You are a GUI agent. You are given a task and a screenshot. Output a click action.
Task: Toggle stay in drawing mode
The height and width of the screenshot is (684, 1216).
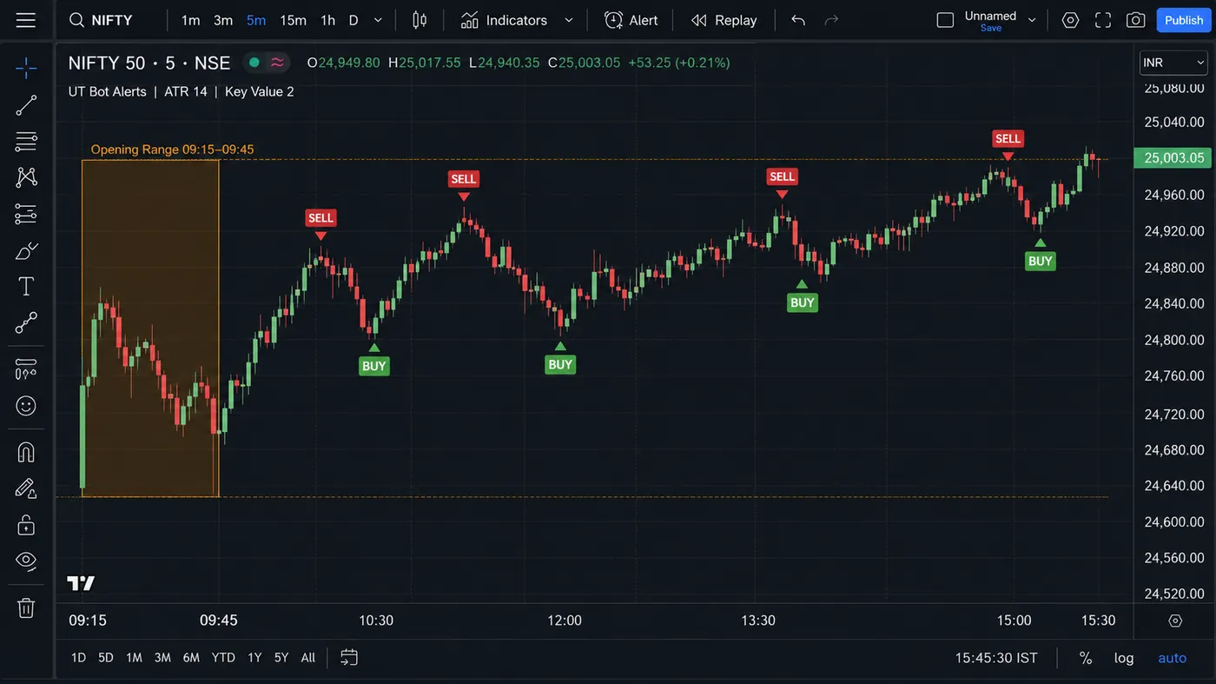[x=26, y=488]
